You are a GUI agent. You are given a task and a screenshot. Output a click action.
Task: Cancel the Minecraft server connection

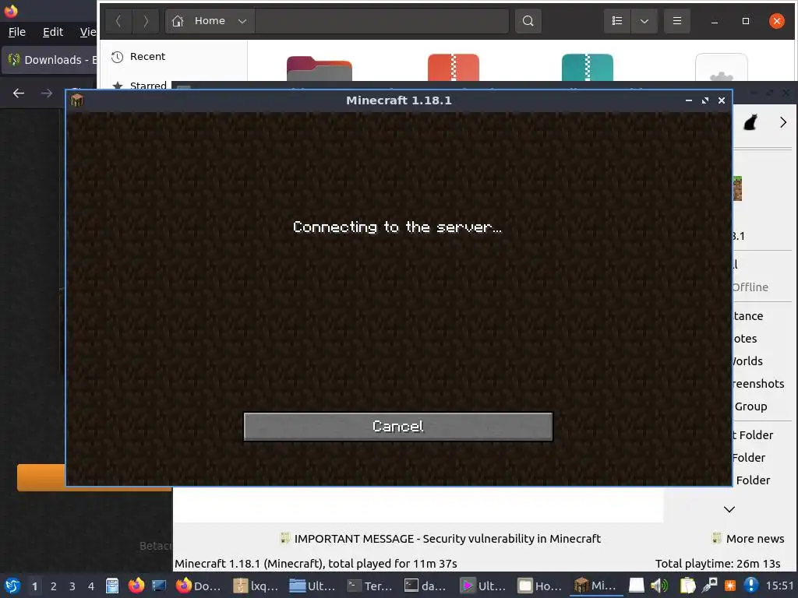(398, 426)
